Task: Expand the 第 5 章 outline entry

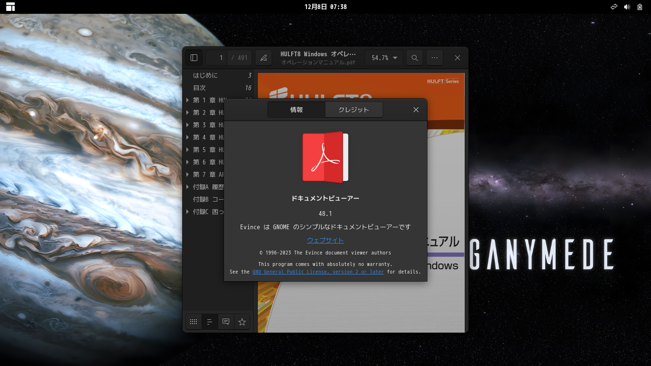Action: (x=188, y=150)
